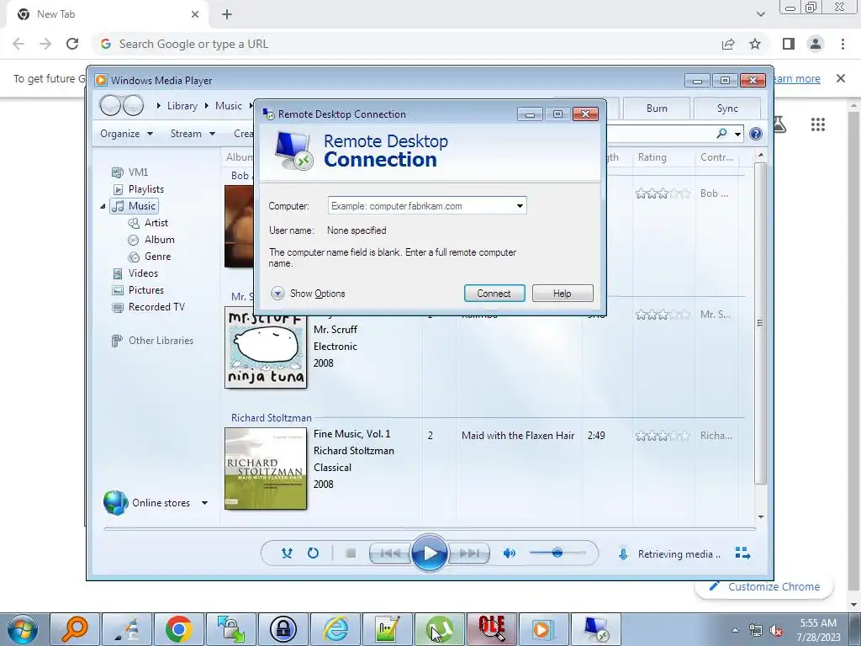Skip to next track button
861x646 pixels.
click(x=468, y=553)
